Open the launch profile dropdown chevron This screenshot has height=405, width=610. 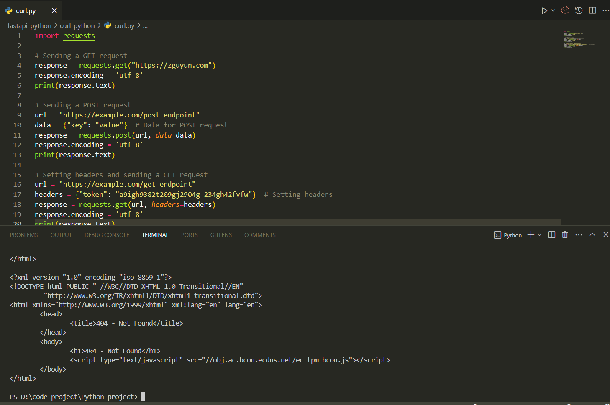point(540,235)
